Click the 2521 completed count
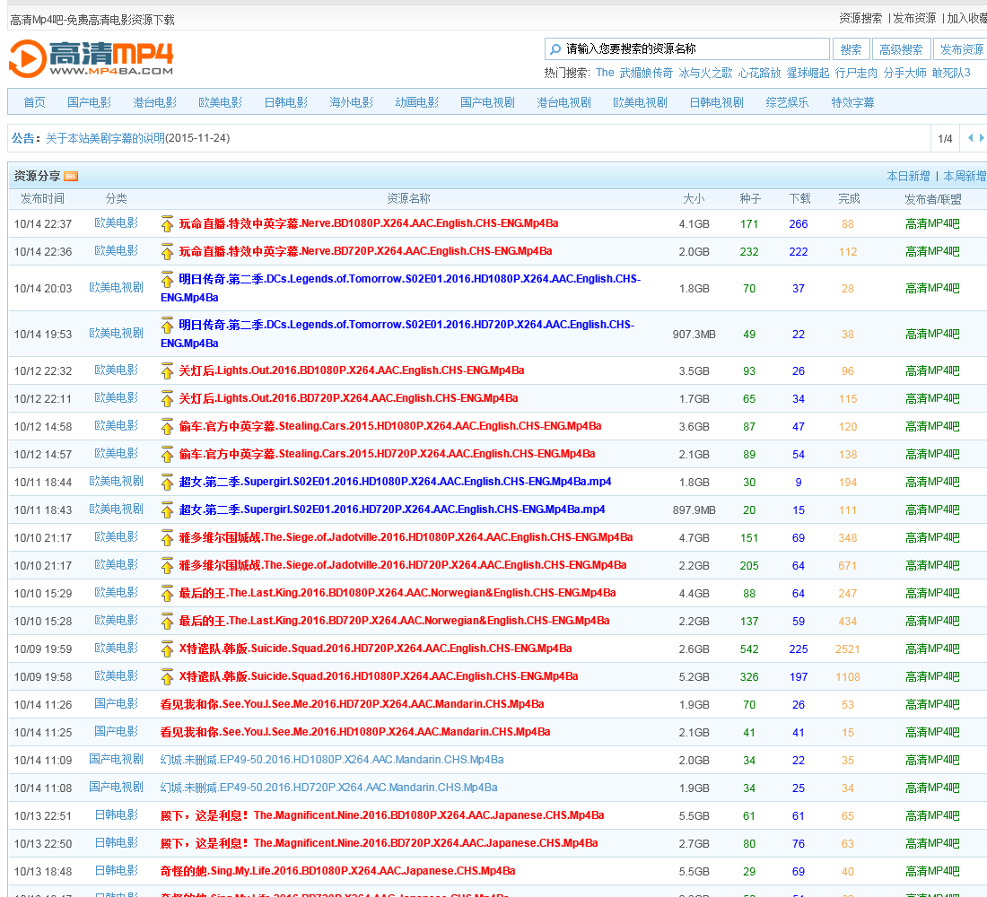The width and height of the screenshot is (987, 897). coord(847,649)
